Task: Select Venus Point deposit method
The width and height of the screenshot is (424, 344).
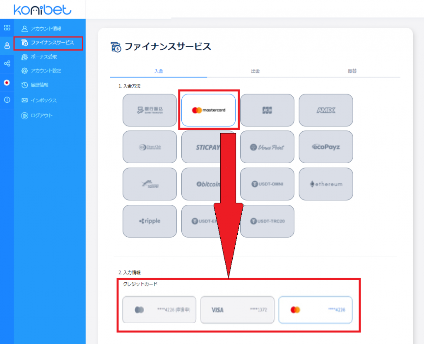Action: 267,147
